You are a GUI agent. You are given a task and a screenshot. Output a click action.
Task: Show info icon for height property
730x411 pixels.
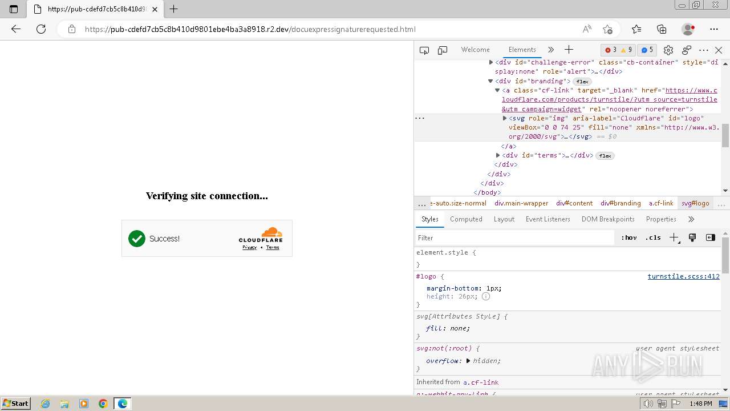pyautogui.click(x=486, y=296)
